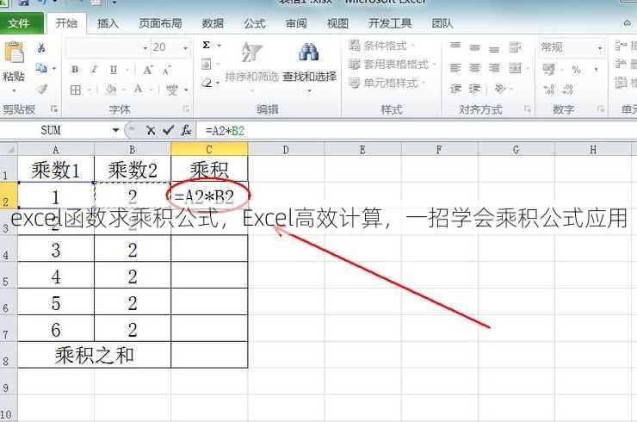
Task: Open number format 常规 dropdown
Action: (x=600, y=48)
